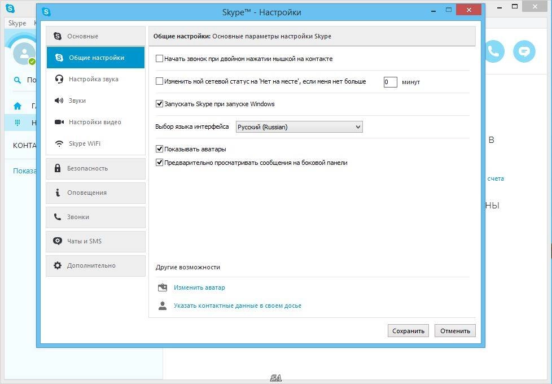Screen dimensions: 552x384
Task: Open the interface language dropdown
Action: coord(299,127)
